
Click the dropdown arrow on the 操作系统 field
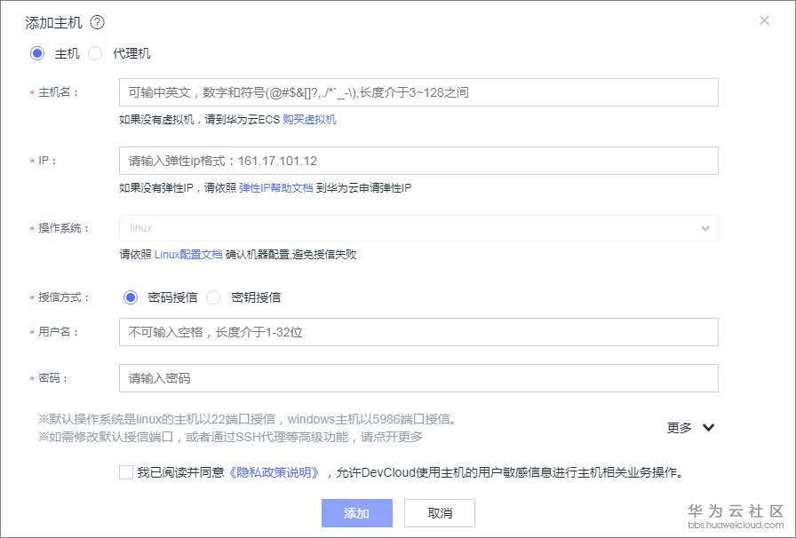[x=706, y=228]
